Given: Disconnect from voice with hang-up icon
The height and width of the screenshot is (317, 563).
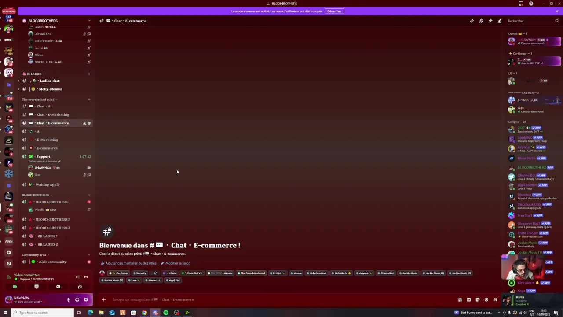Looking at the screenshot, I should (86, 277).
